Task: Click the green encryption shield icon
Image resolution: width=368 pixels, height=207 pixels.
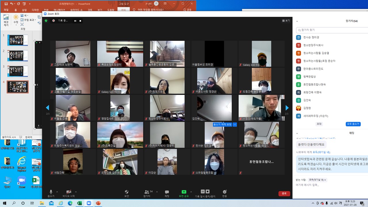Action: (x=46, y=21)
